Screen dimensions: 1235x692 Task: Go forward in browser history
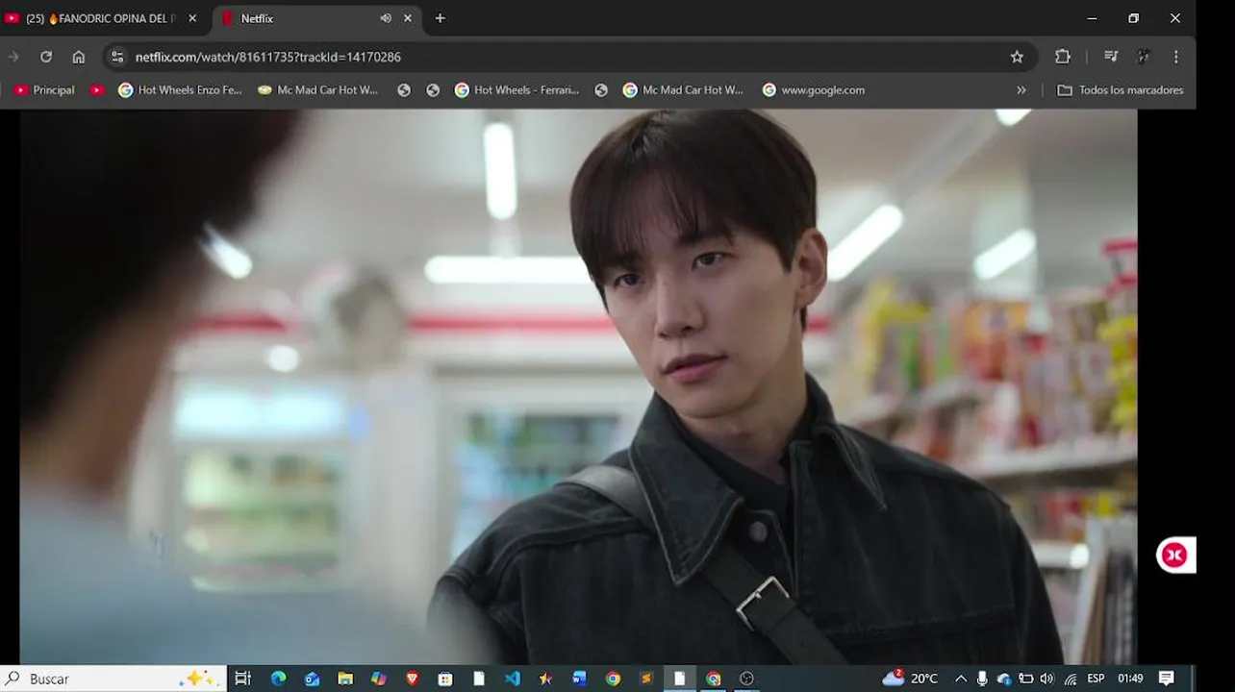(13, 57)
